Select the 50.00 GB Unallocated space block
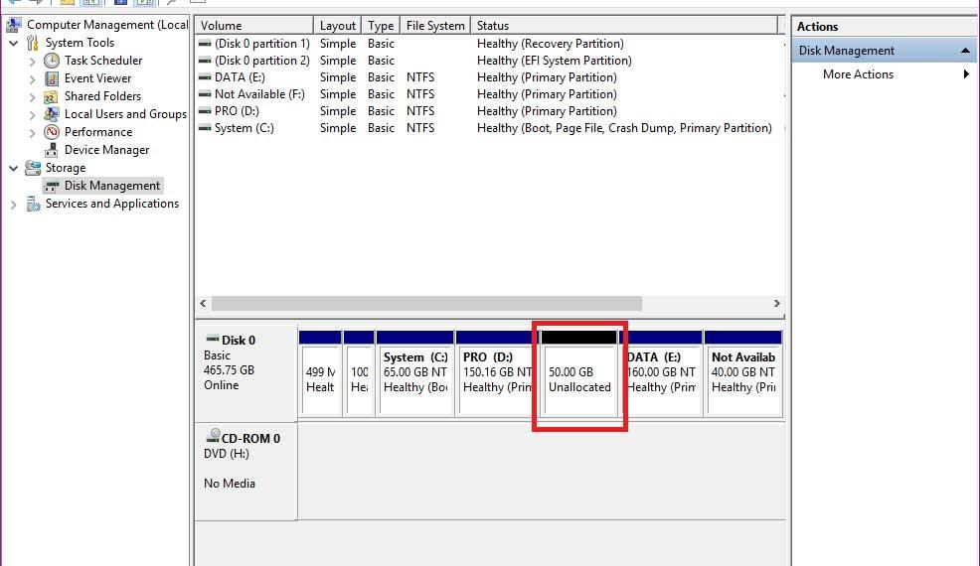Viewport: 980px width, 566px height. click(x=579, y=373)
